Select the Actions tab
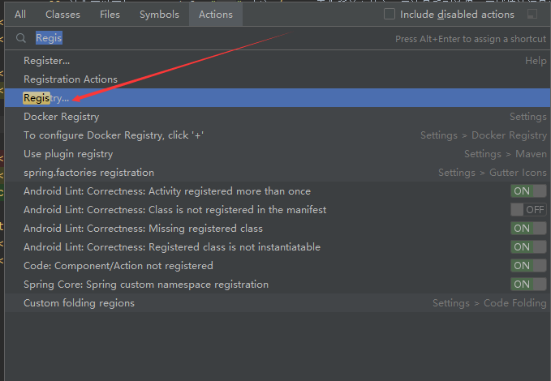The width and height of the screenshot is (551, 381). 216,15
